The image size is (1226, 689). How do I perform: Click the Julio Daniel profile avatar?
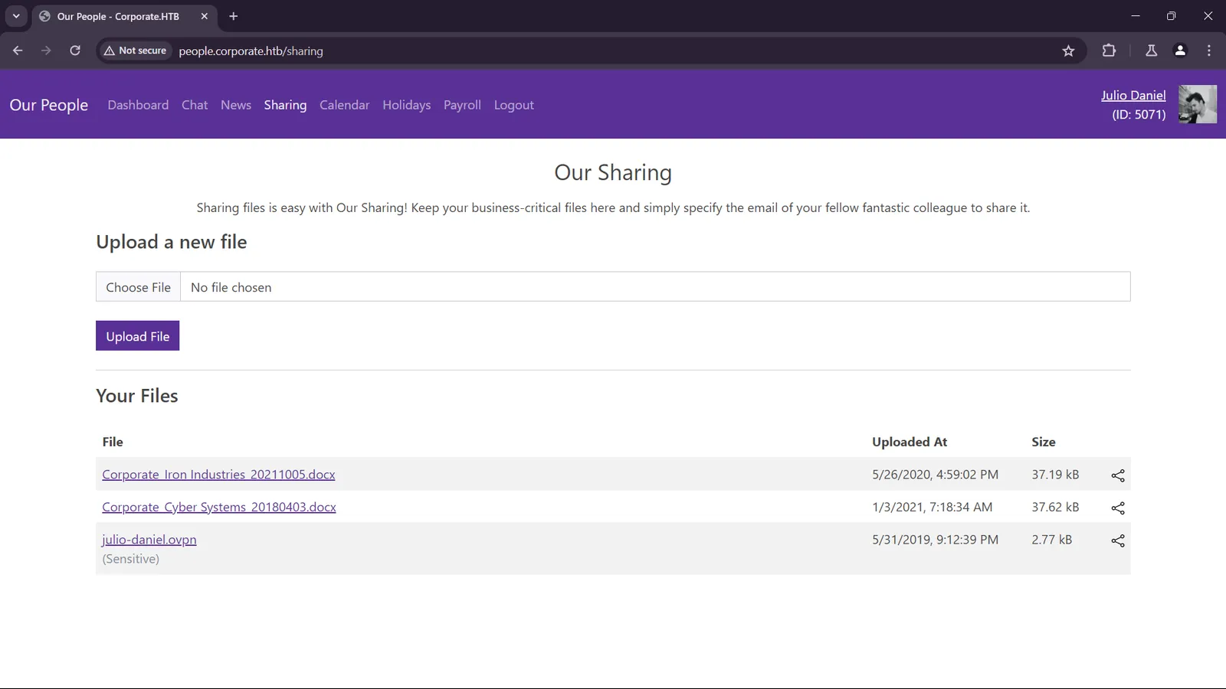point(1198,104)
